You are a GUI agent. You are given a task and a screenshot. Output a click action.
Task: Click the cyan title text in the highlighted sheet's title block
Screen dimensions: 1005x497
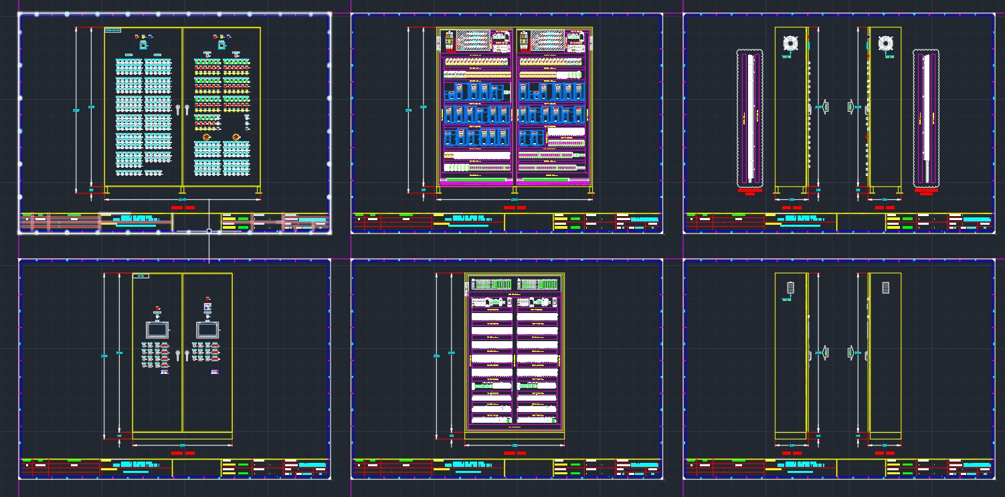point(135,219)
